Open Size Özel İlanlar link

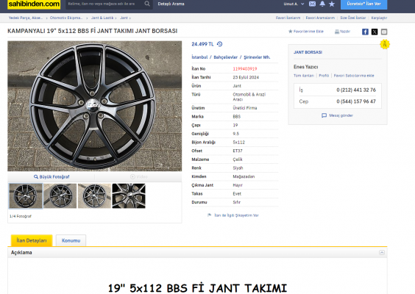click(352, 18)
